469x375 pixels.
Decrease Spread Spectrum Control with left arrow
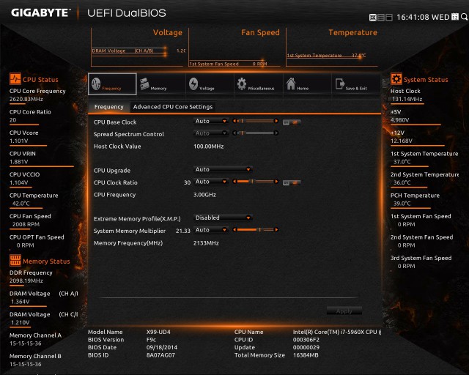pyautogui.click(x=234, y=133)
